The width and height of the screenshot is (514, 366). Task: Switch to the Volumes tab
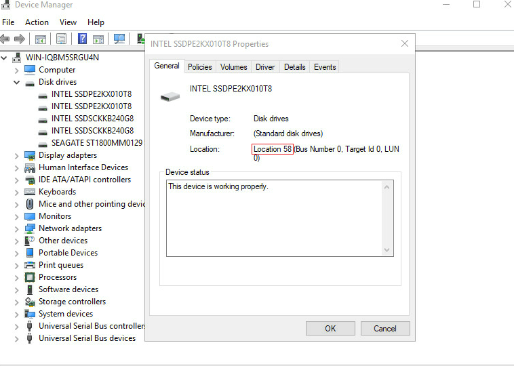(x=233, y=67)
